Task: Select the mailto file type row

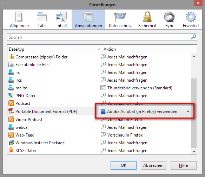Action: pos(99,88)
